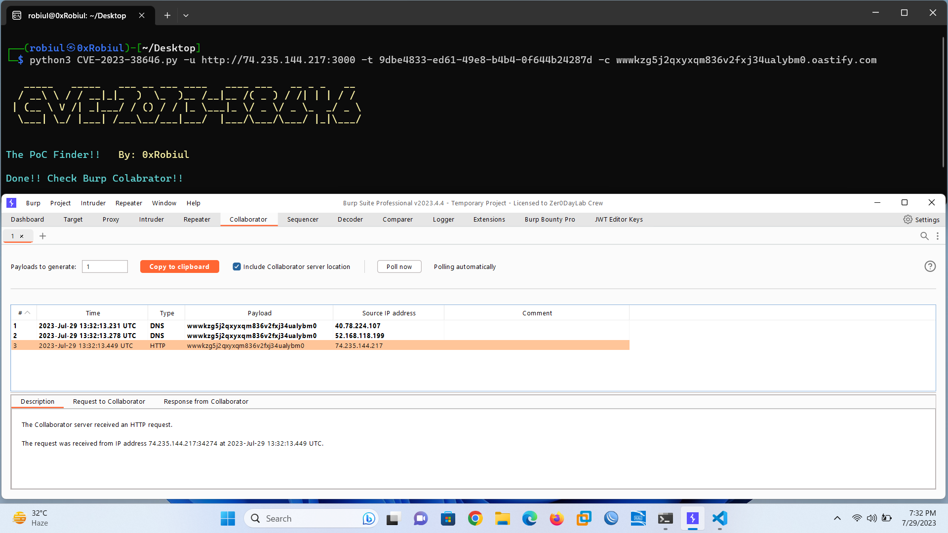Open the weather widget showing 32°C Haze

coord(31,518)
